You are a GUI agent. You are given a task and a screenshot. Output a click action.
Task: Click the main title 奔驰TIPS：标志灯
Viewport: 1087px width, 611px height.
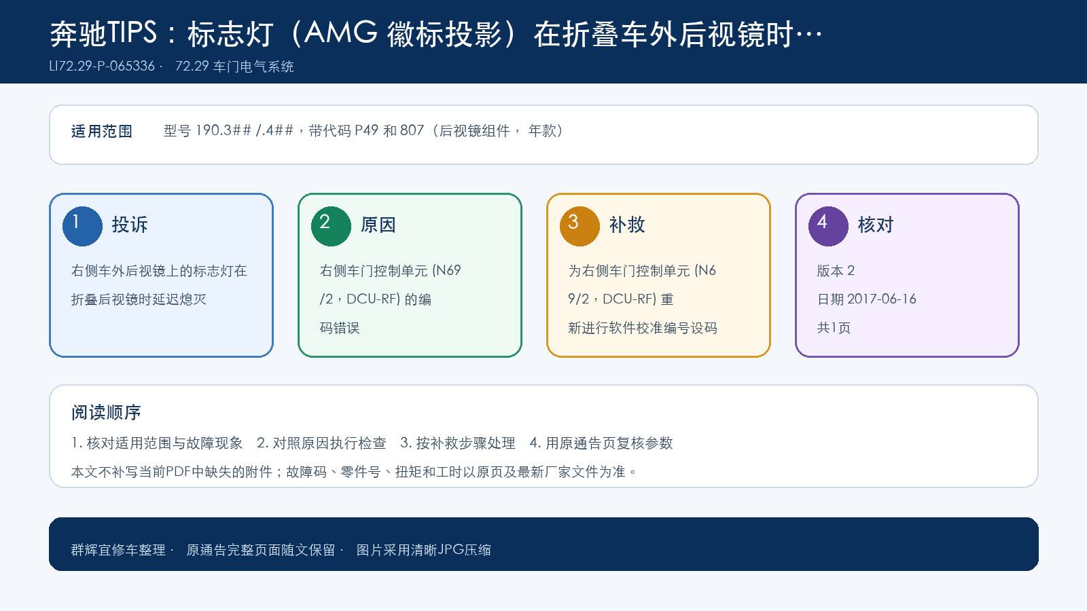pos(162,33)
